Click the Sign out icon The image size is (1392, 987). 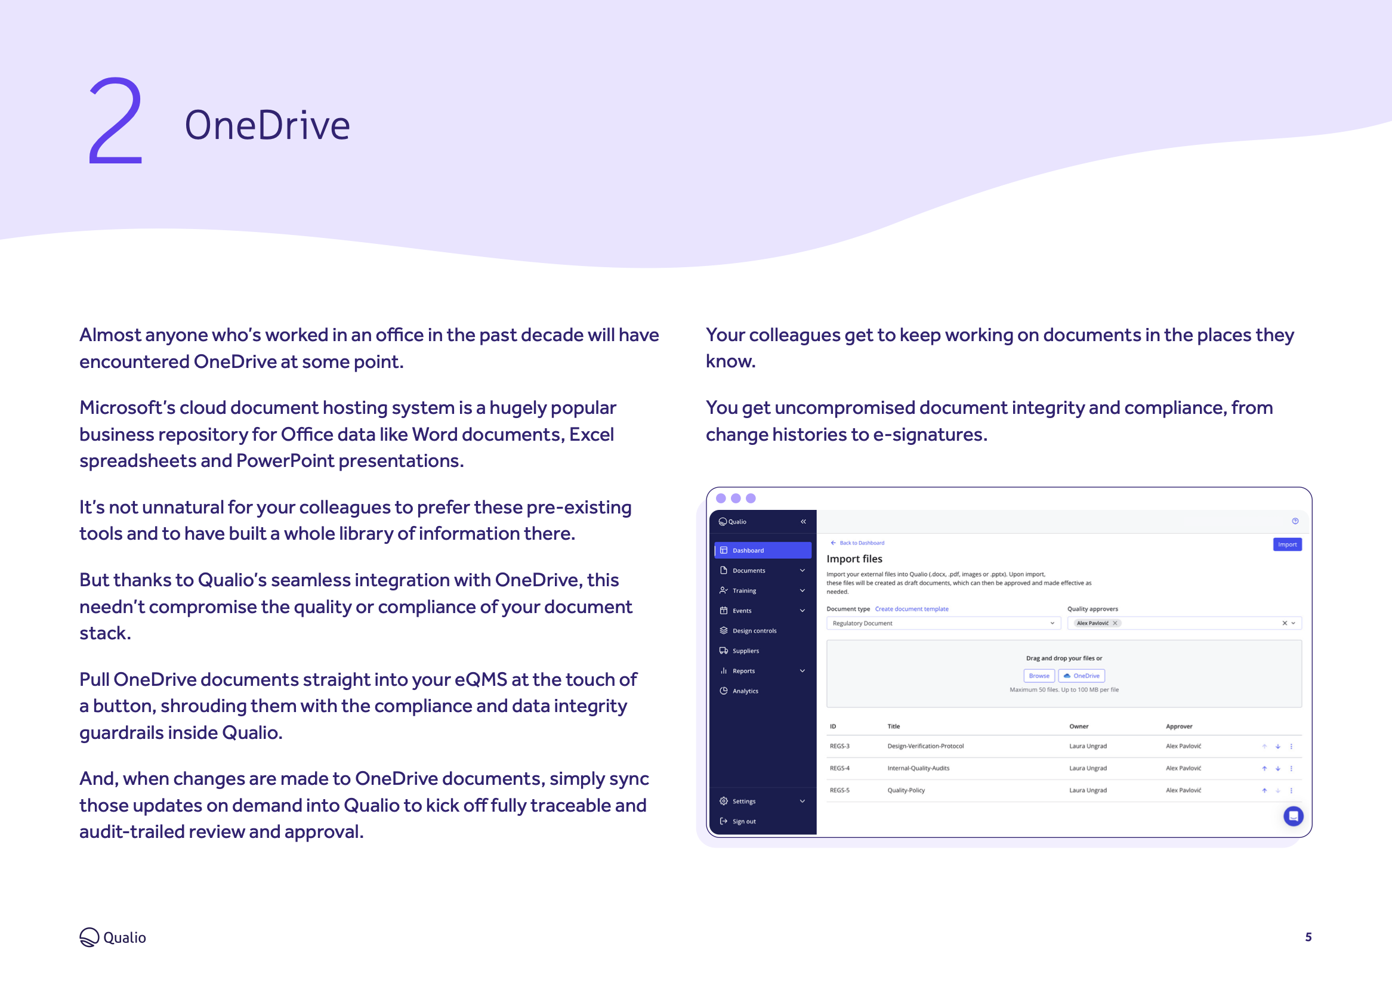click(723, 821)
